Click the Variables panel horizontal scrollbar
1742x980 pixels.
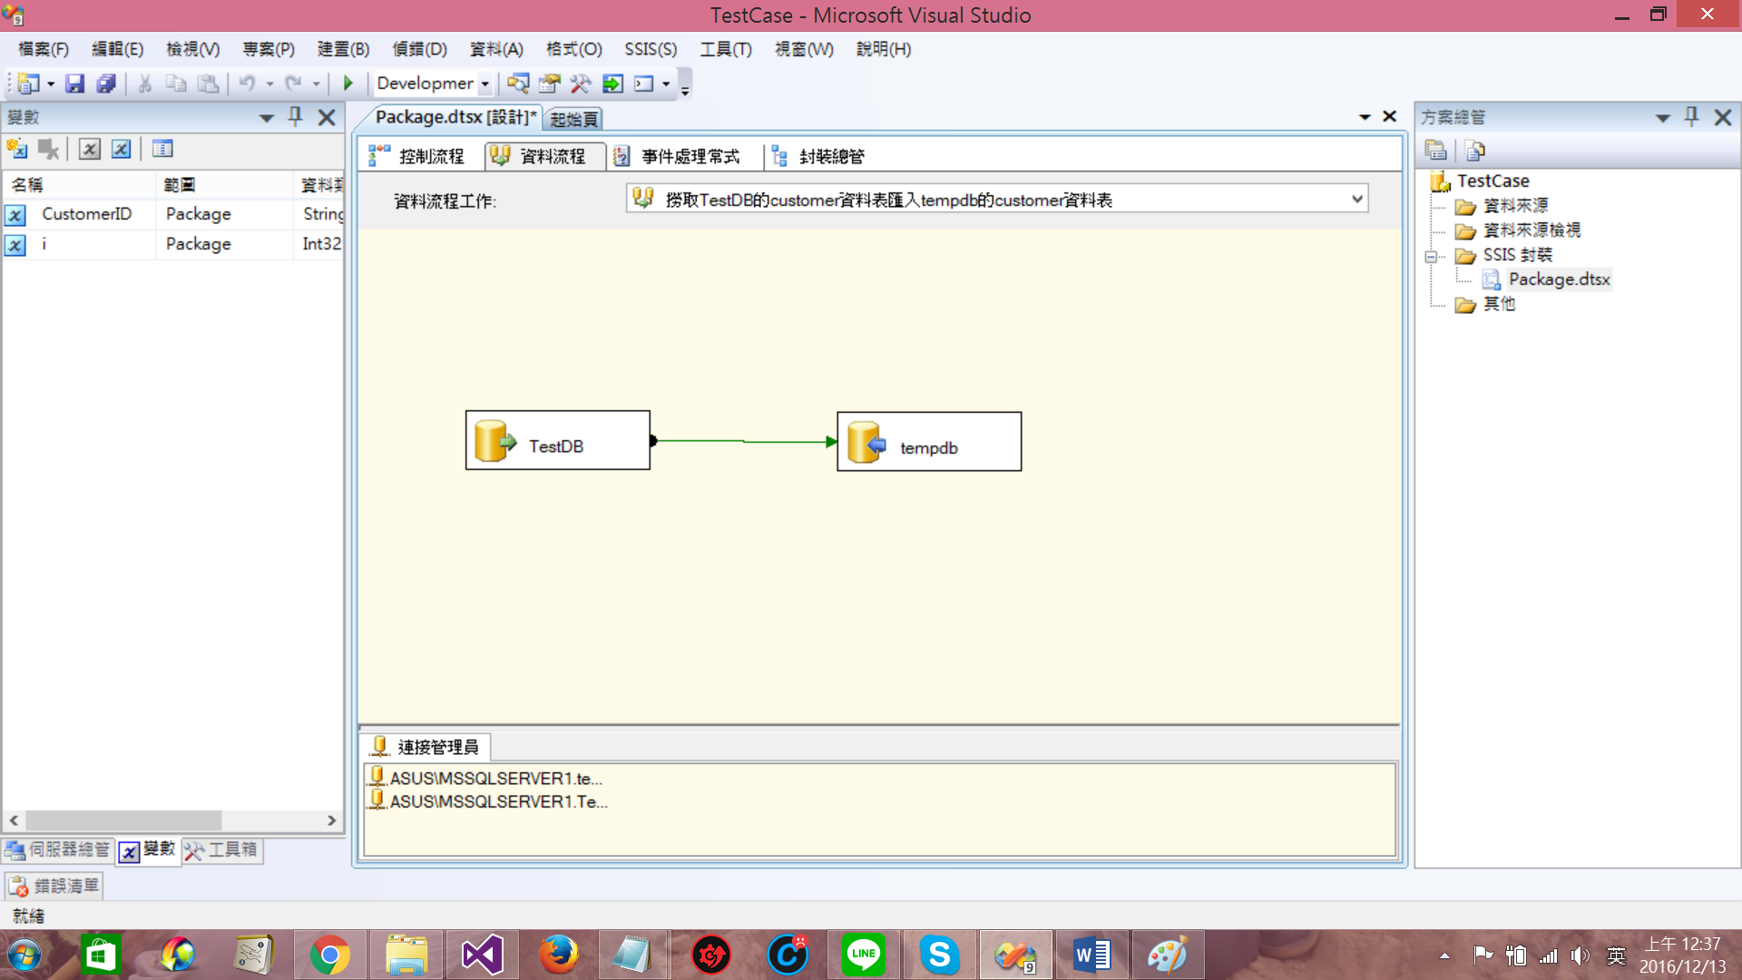[123, 820]
